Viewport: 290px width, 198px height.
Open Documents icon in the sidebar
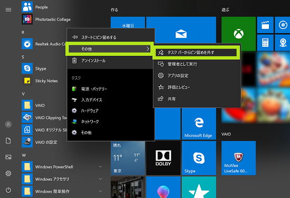(x=8, y=141)
